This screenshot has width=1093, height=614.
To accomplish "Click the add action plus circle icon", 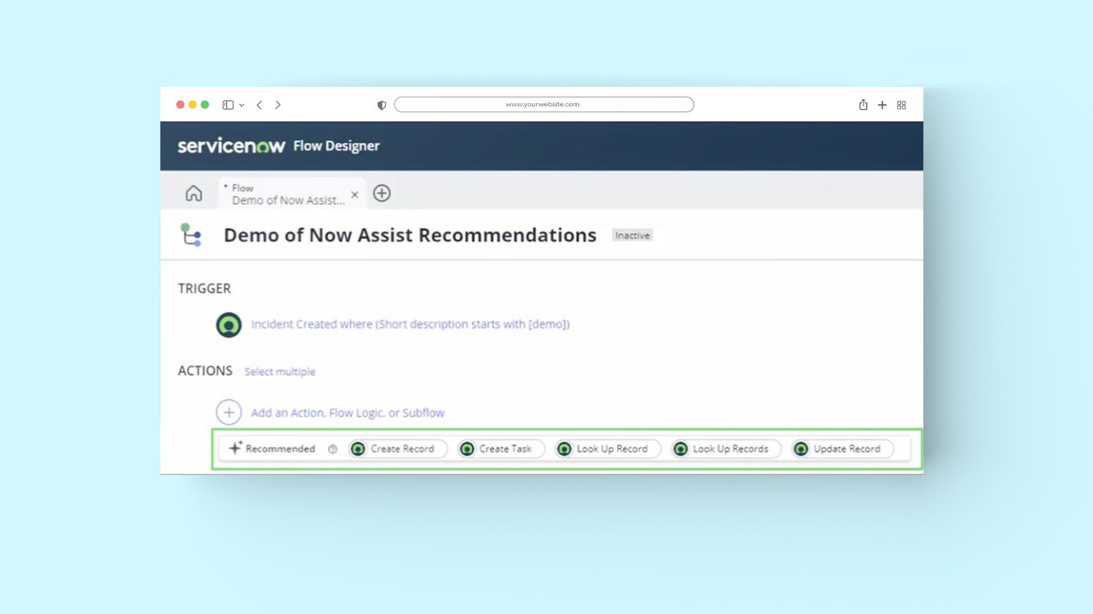I will 229,413.
